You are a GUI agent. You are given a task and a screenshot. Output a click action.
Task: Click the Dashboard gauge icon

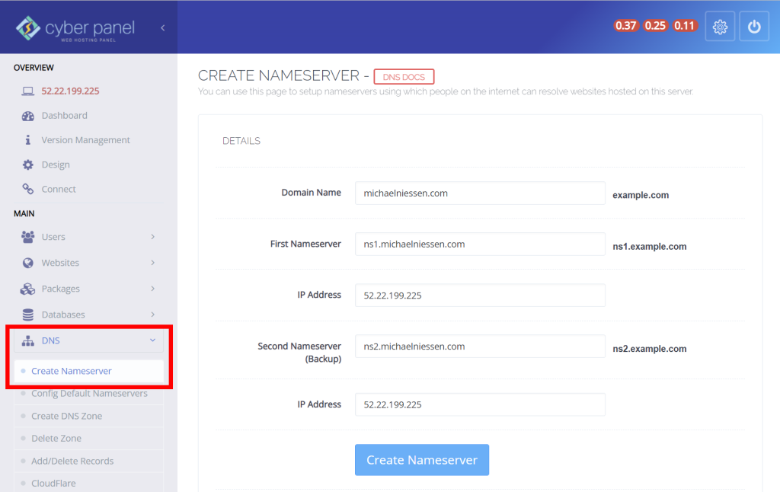pos(28,116)
